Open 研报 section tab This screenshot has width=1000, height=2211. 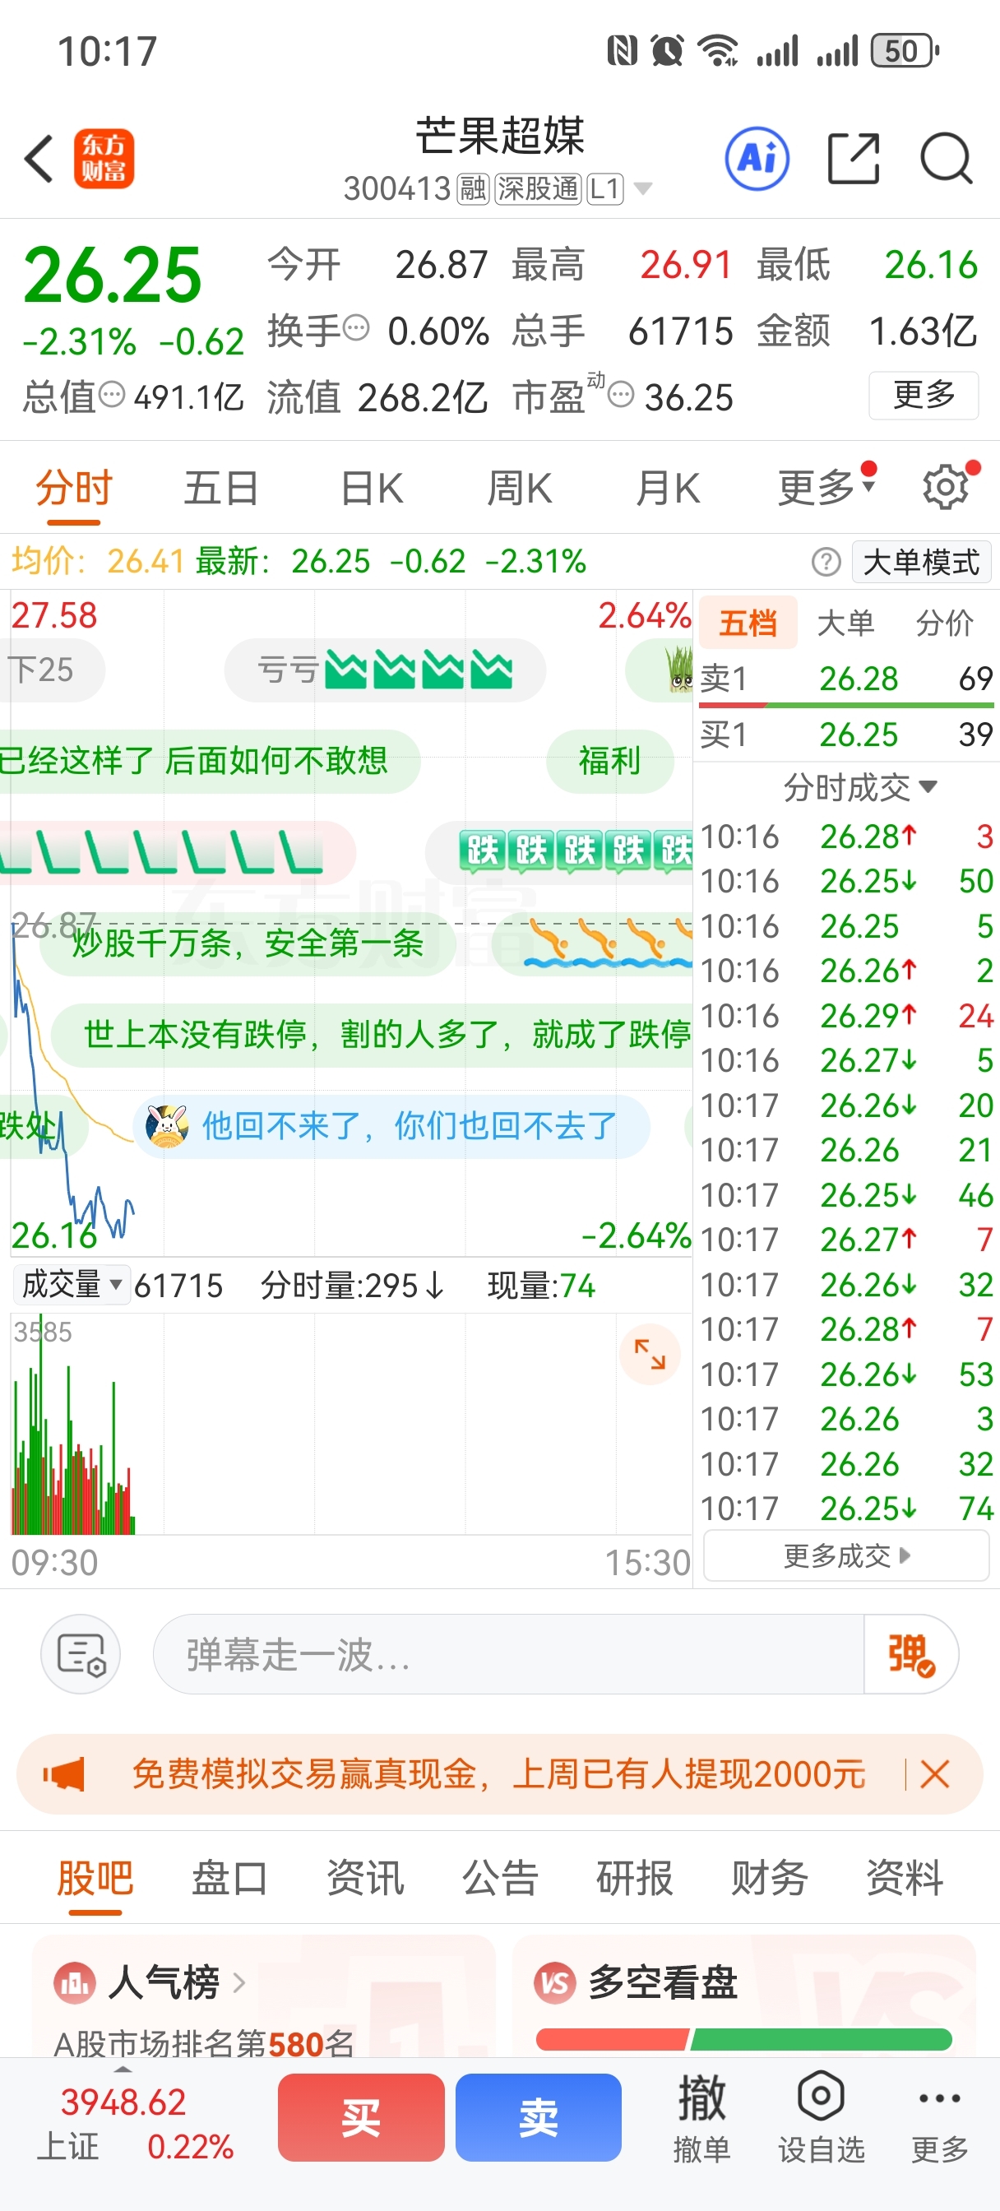634,1877
